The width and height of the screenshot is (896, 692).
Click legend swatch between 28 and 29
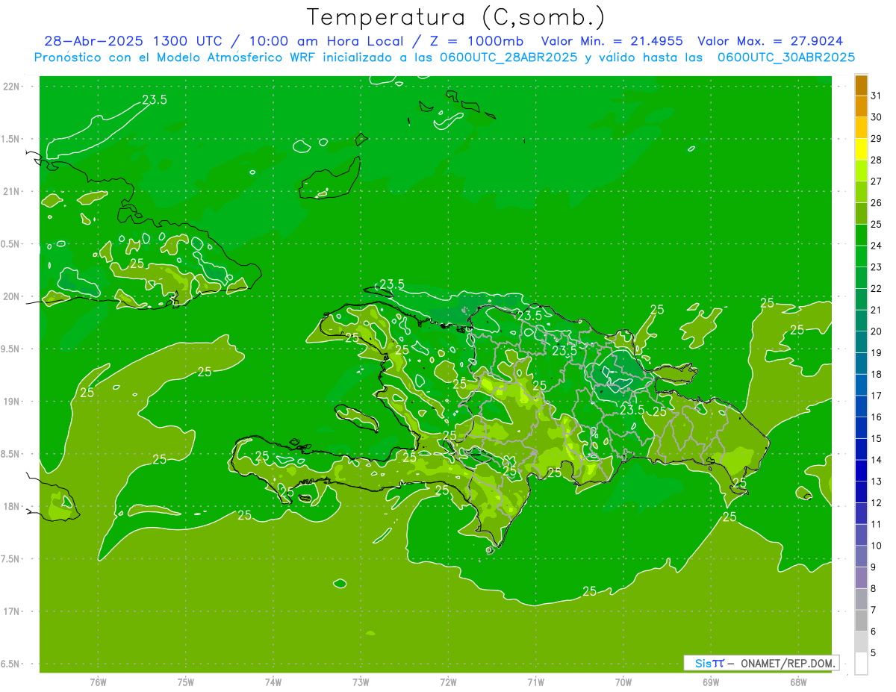[x=861, y=149]
